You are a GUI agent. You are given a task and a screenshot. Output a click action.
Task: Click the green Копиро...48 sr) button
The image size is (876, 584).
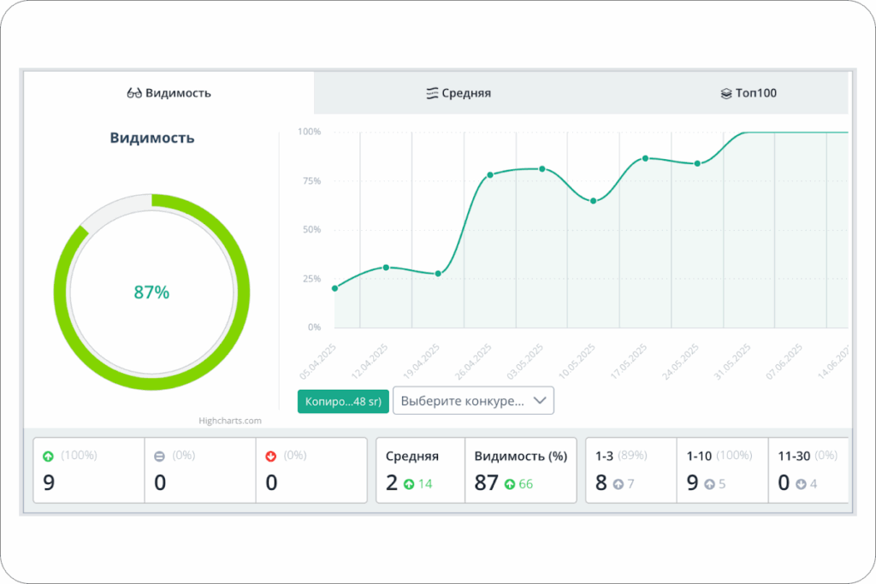343,401
